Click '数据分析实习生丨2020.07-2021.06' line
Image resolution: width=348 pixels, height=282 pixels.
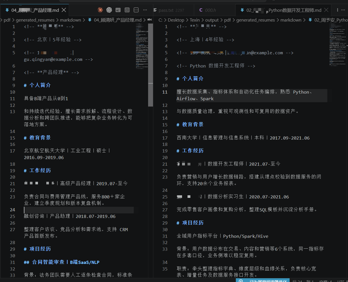pyautogui.click(x=248, y=197)
